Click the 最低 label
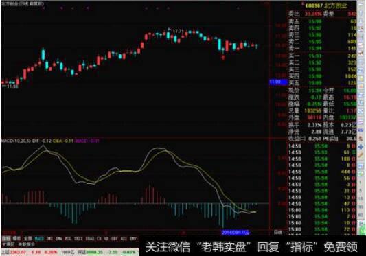Viewport: 366px width, 256px height. [329, 104]
